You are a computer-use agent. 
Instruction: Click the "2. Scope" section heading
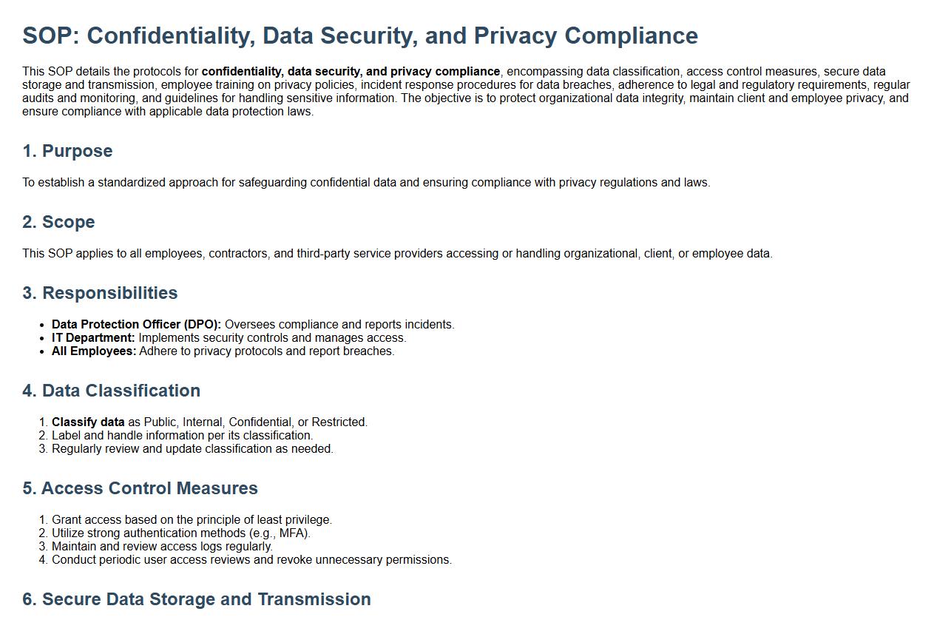pyautogui.click(x=58, y=222)
